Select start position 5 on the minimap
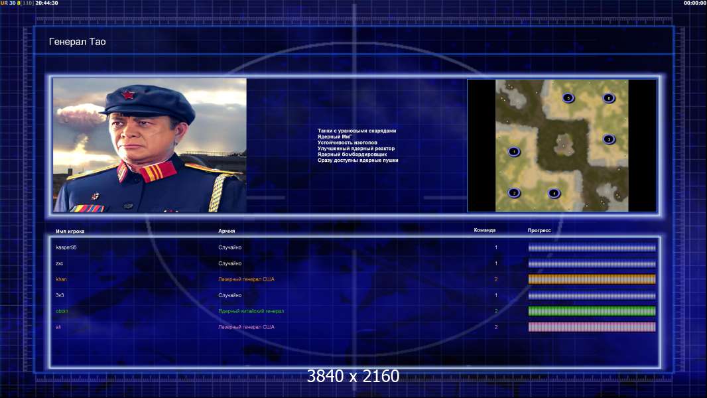The height and width of the screenshot is (398, 707). point(568,98)
